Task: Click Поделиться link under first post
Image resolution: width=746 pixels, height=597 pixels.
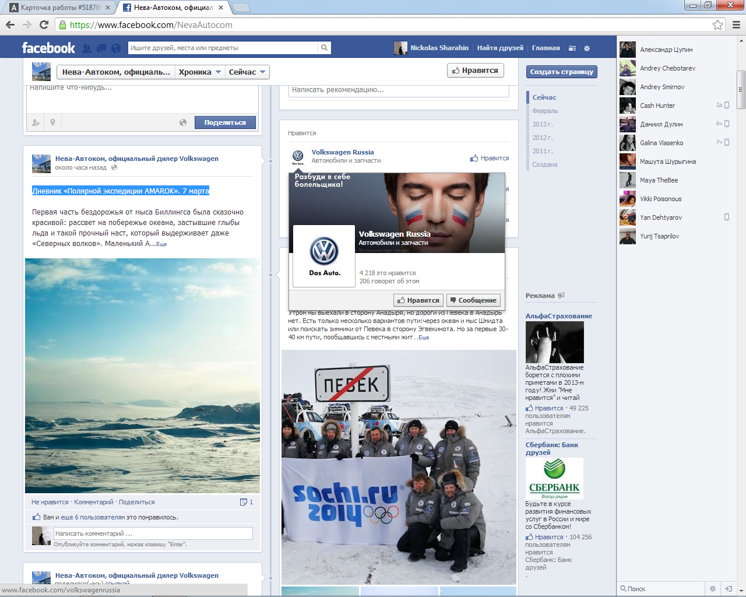Action: point(137,502)
